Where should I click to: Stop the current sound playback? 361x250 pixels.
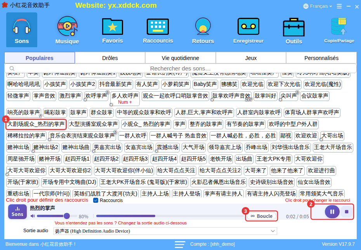347,212
